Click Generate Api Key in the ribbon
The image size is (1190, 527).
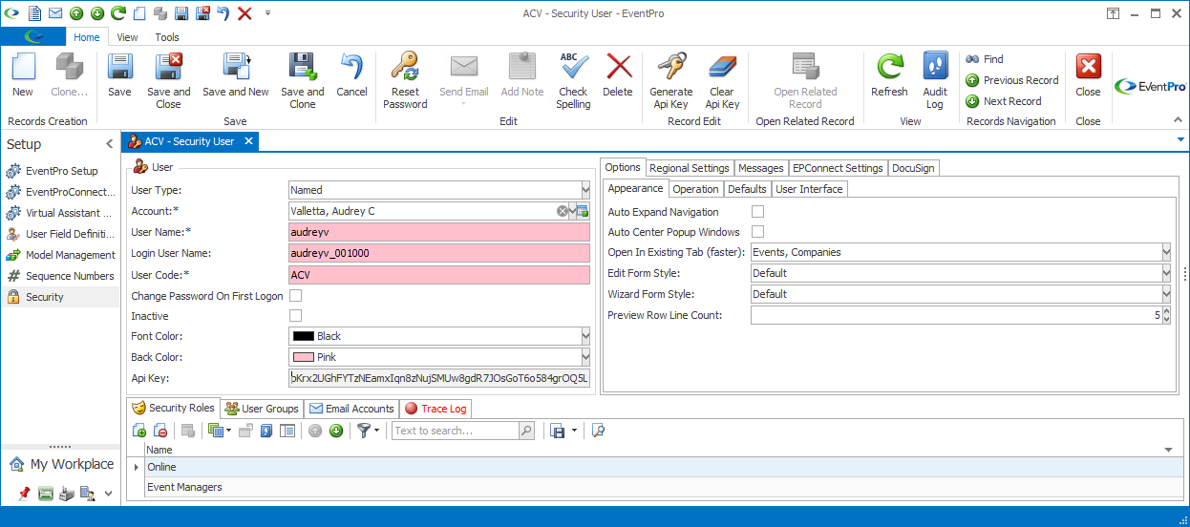point(671,80)
